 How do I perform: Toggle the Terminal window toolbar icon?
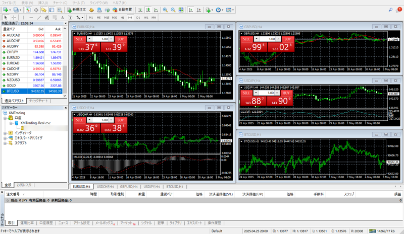click(x=52, y=10)
